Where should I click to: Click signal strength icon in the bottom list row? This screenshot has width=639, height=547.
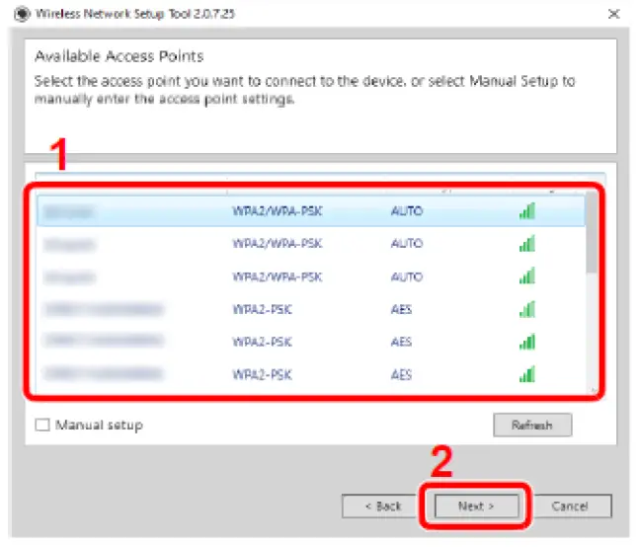click(x=527, y=374)
